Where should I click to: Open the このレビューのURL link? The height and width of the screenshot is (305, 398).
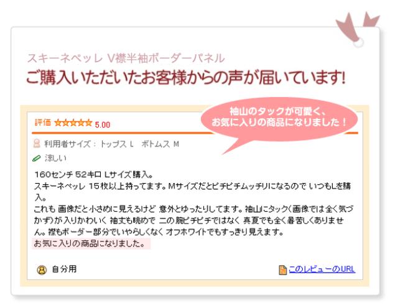(322, 269)
